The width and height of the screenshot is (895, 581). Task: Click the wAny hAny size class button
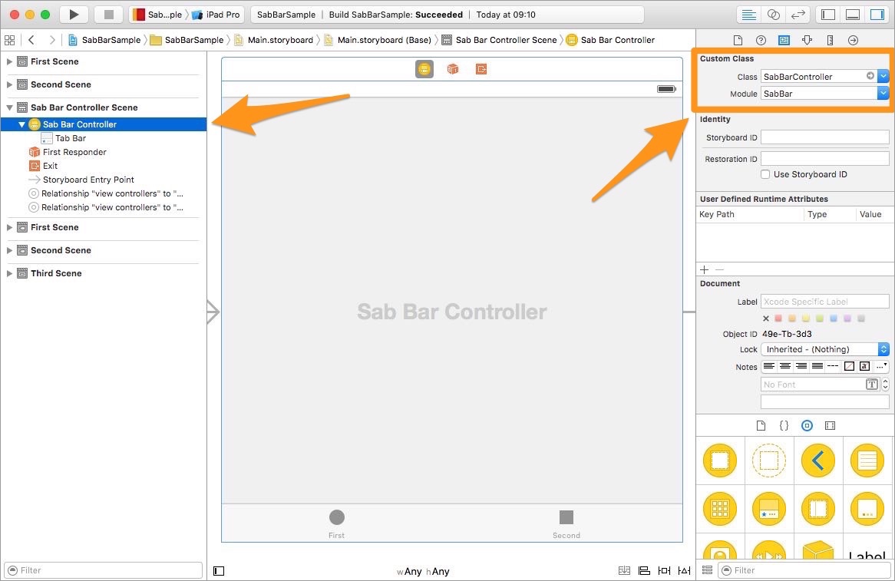coord(423,571)
